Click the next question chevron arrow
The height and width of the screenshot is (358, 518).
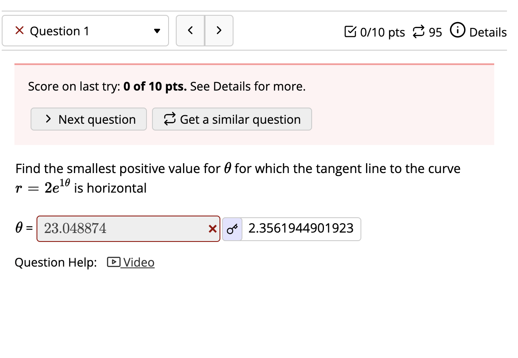(219, 30)
